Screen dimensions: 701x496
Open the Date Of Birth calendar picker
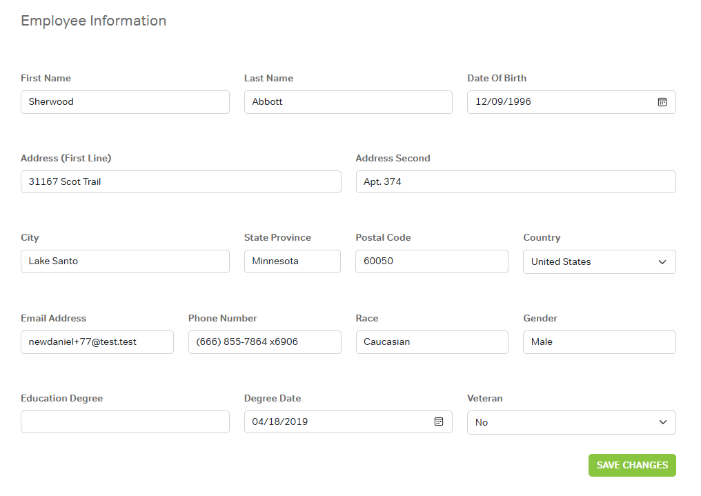point(662,102)
